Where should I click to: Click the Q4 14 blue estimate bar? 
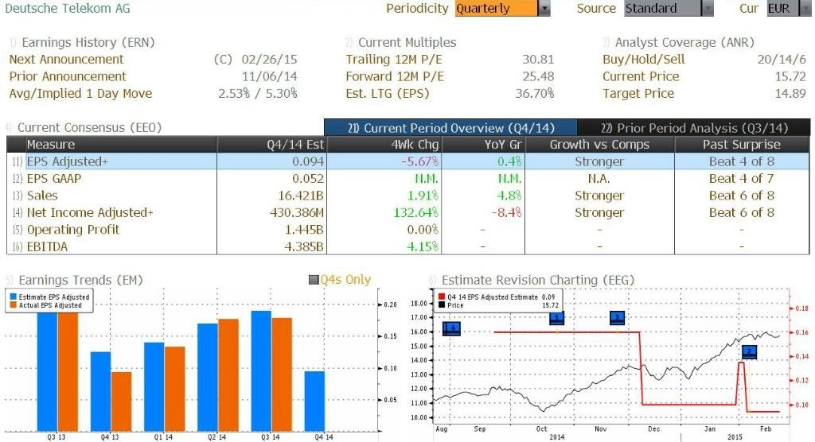314,401
